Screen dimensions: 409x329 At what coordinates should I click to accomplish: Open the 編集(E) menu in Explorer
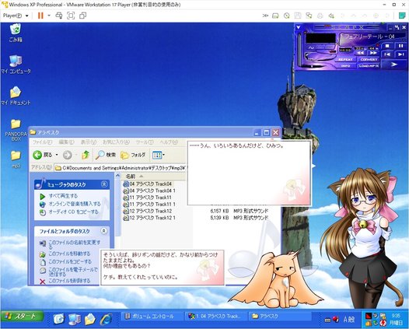tap(66, 142)
